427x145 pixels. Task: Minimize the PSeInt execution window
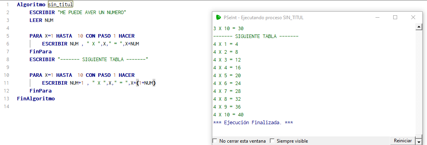[x=377, y=17]
